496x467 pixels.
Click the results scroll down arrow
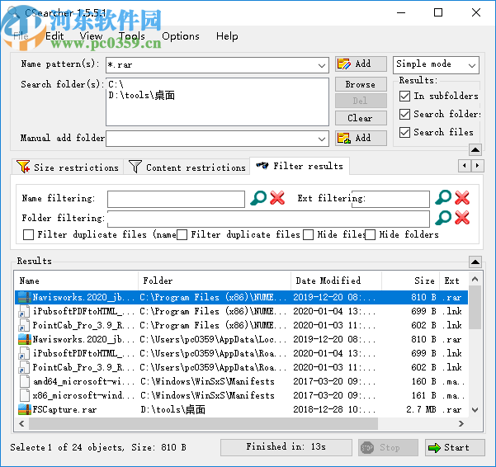click(x=475, y=410)
